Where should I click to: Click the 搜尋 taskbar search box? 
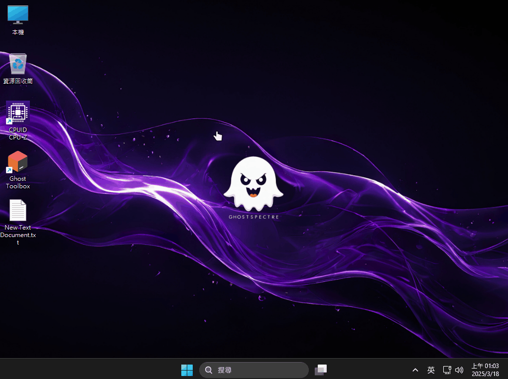[254, 370]
